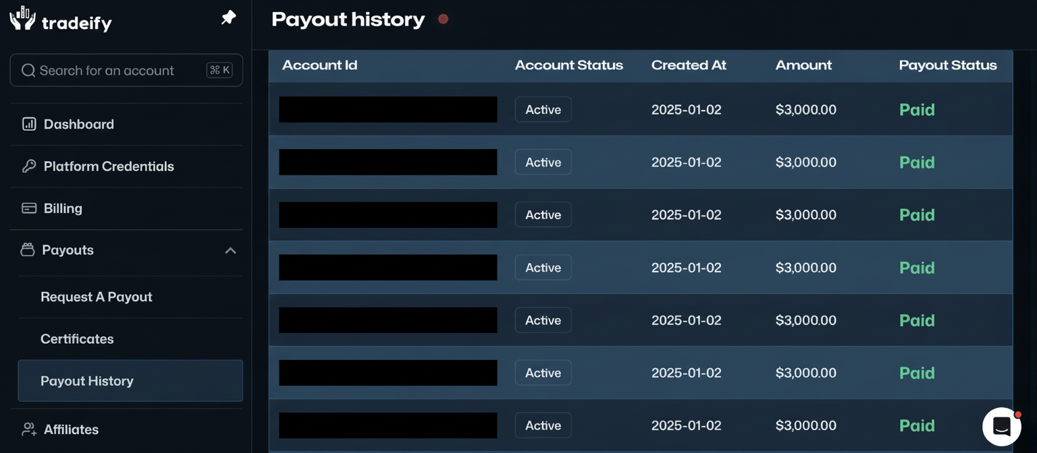1037x453 pixels.
Task: Open Affiliates via the people icon
Action: [x=28, y=429]
